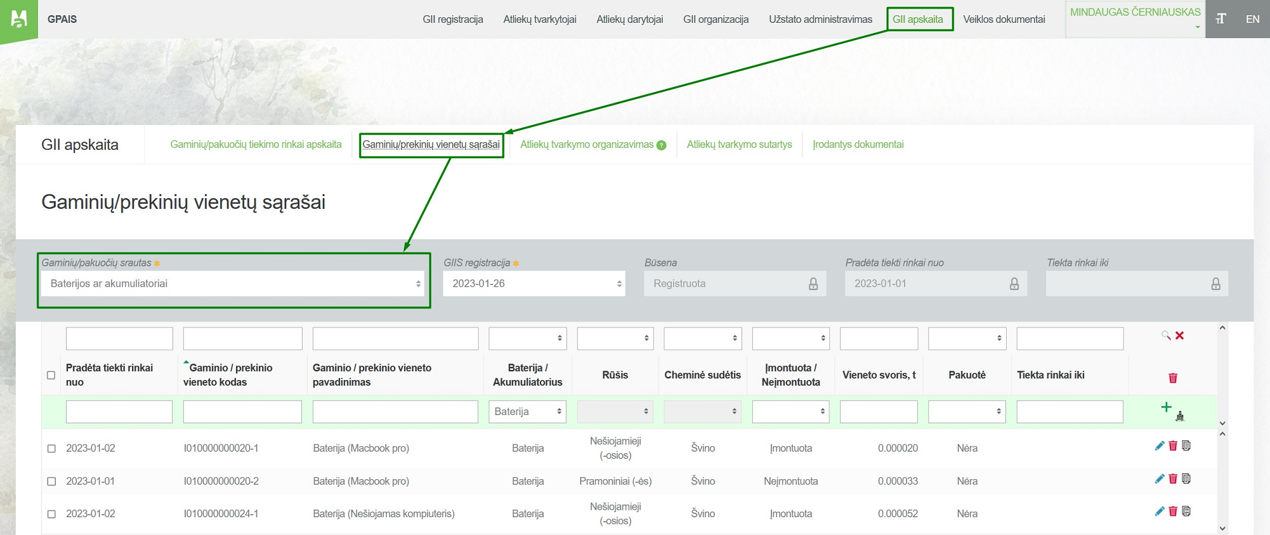Click the header trash icon to delete selected

(x=1172, y=378)
